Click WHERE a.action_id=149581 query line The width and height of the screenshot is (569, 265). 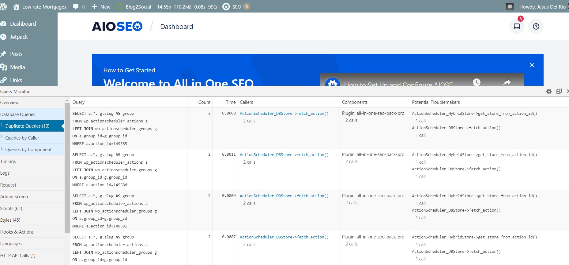(100, 226)
